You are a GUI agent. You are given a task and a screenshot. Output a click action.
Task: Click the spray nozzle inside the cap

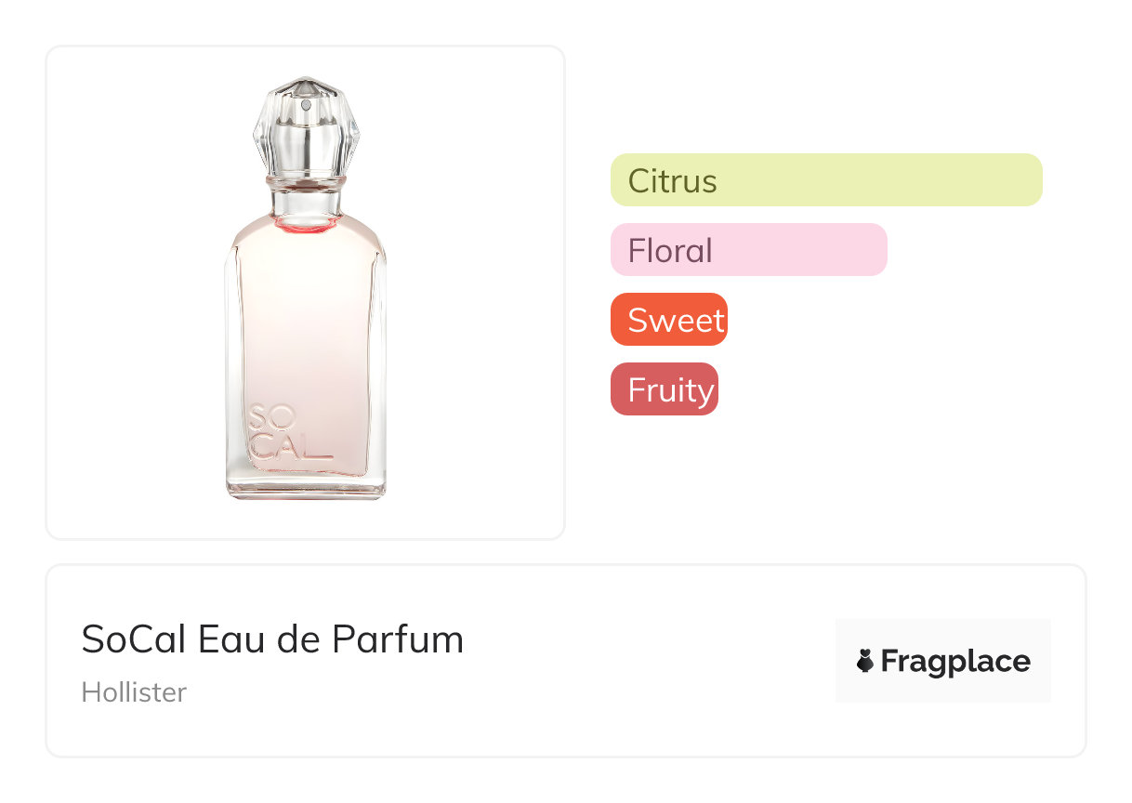[x=307, y=105]
